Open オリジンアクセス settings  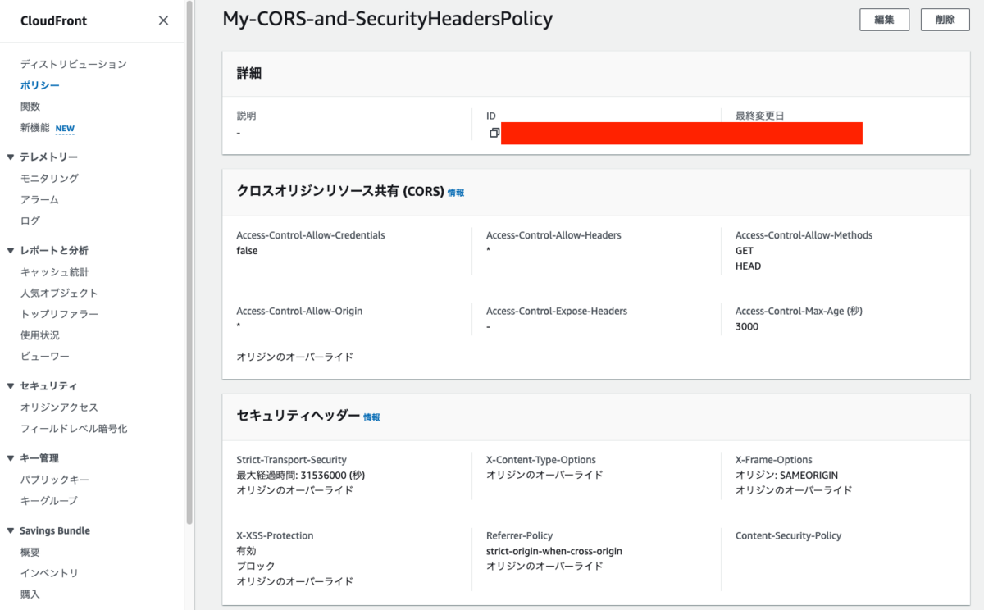(59, 407)
